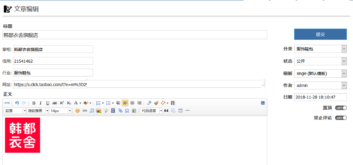
Task: Toggle the 禁止评论 switch
Action: point(341,118)
